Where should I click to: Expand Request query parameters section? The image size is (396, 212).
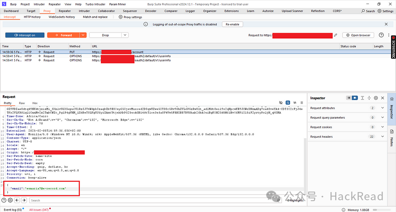382,117
